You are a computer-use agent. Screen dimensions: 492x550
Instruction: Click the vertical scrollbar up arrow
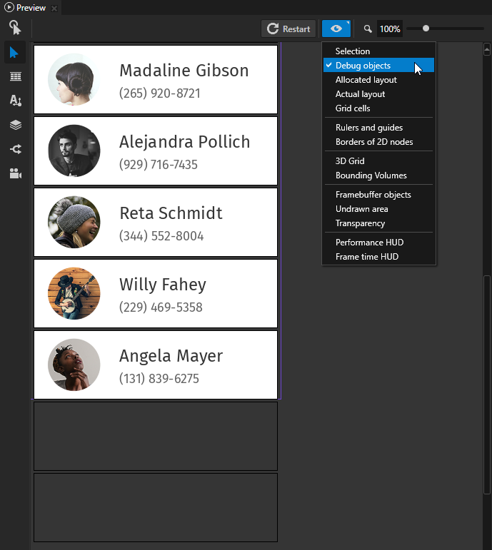487,49
